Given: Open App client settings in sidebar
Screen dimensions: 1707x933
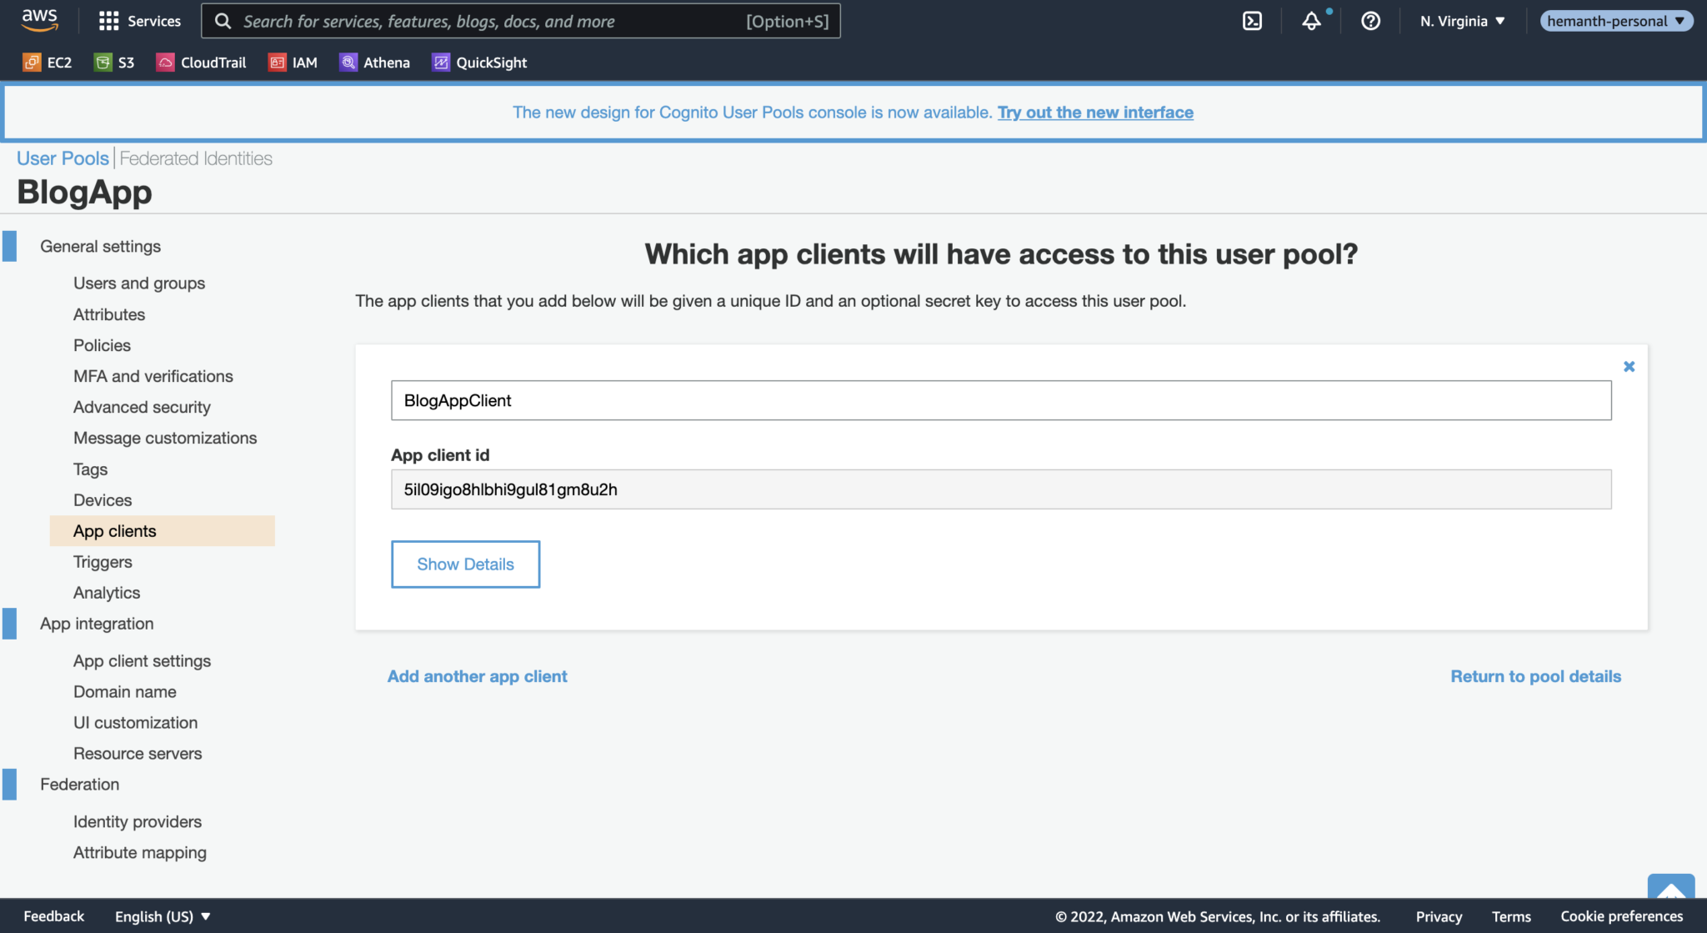Looking at the screenshot, I should pyautogui.click(x=142, y=661).
